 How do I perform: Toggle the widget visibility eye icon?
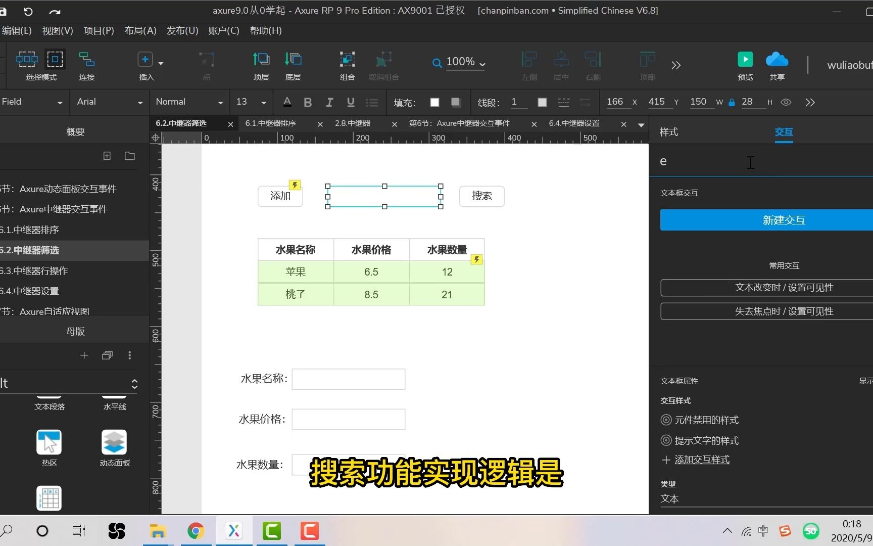coord(786,102)
